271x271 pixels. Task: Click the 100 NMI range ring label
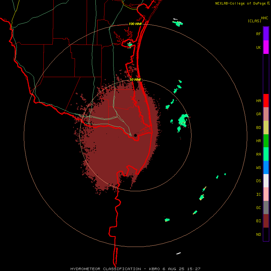(x=135, y=24)
